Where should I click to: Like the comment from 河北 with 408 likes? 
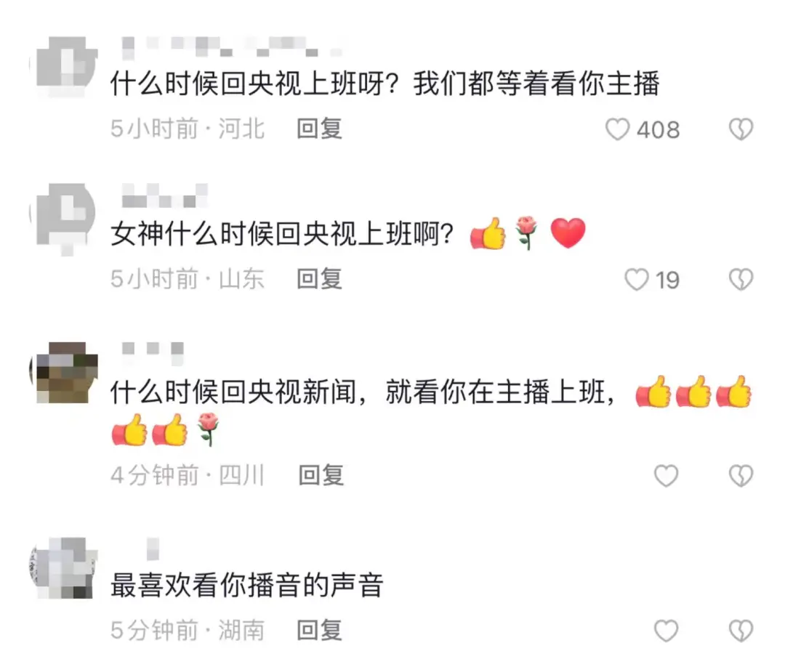[x=617, y=129]
